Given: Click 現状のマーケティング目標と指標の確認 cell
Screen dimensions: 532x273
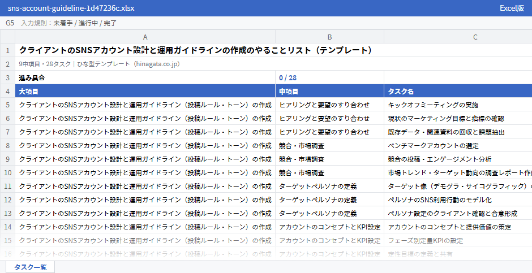Looking at the screenshot, I should (458, 118).
